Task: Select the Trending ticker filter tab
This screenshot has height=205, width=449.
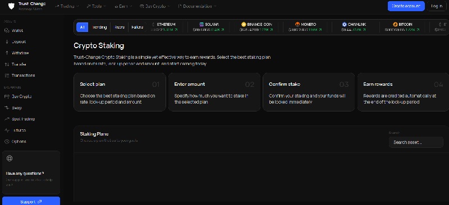Action: click(x=99, y=27)
